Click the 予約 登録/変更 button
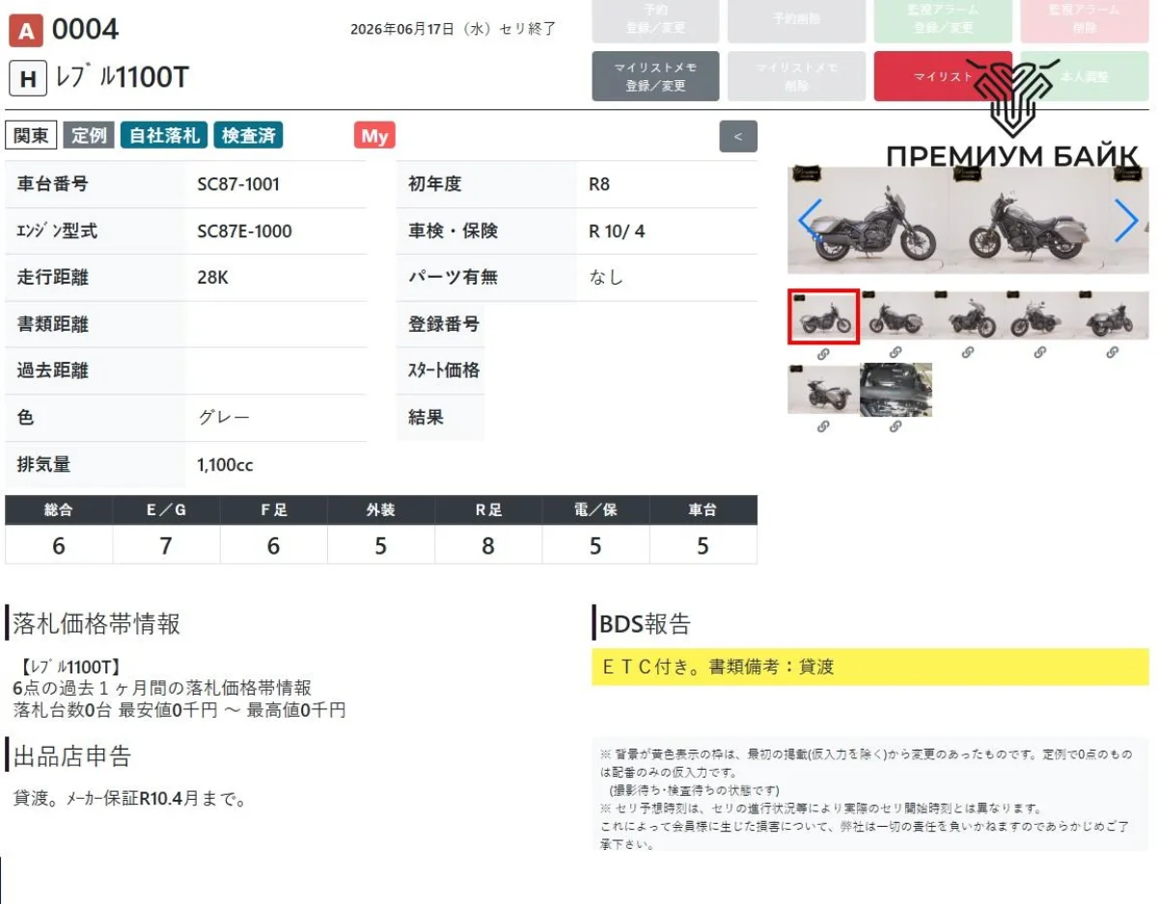Viewport: 1158px width, 904px height. [x=655, y=19]
